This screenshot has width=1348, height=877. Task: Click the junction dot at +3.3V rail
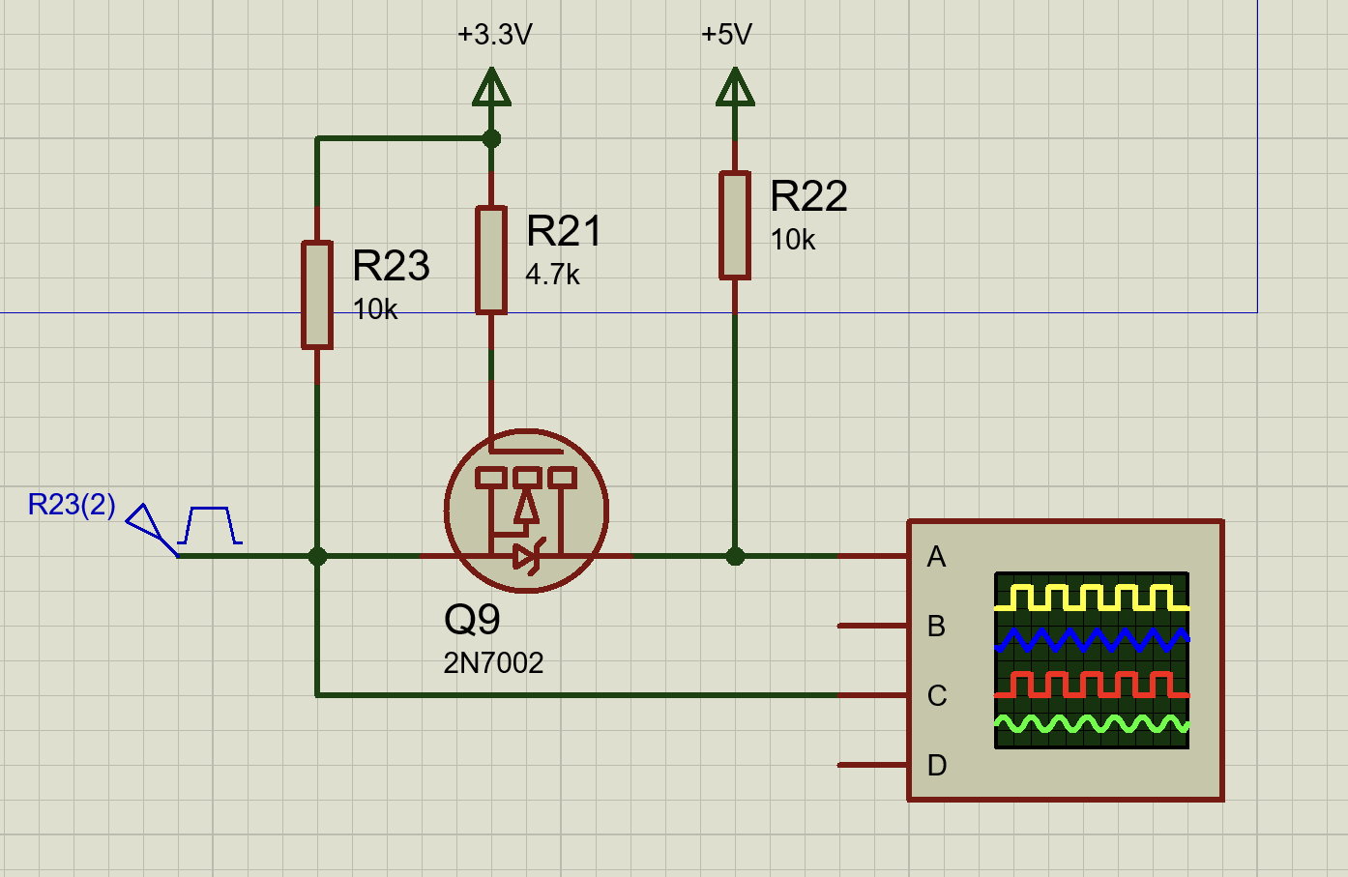click(x=491, y=138)
